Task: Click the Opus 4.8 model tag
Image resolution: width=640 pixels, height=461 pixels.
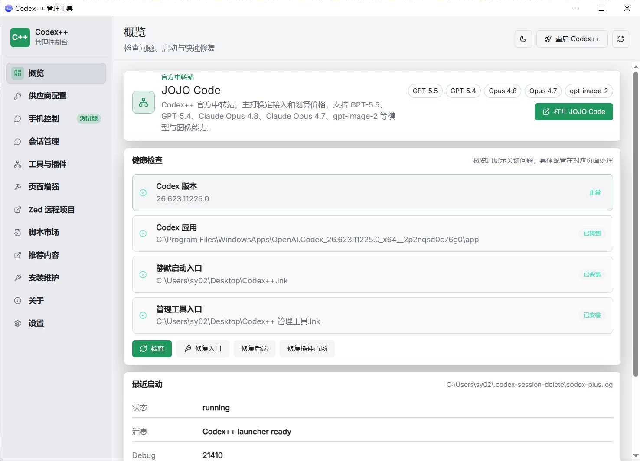Action: point(503,91)
